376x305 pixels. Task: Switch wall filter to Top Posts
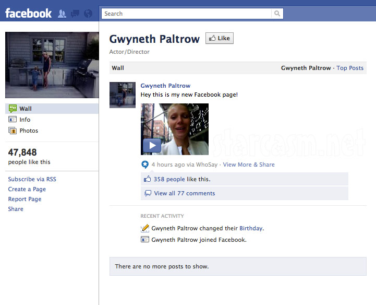[350, 68]
